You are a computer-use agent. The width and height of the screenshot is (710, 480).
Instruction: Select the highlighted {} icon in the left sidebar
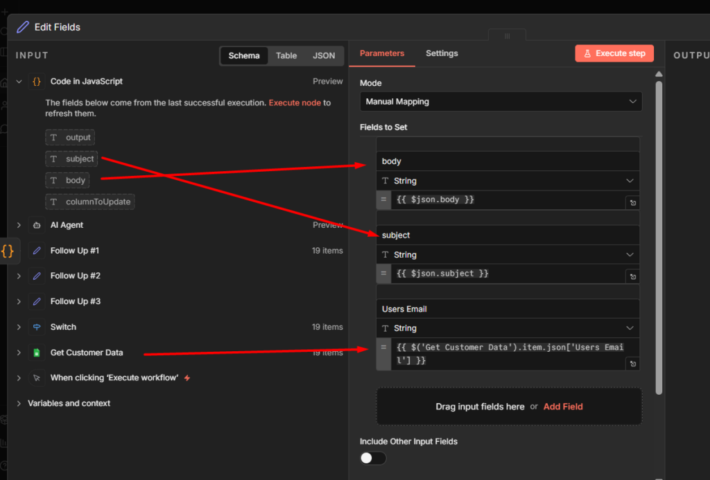[x=9, y=251]
